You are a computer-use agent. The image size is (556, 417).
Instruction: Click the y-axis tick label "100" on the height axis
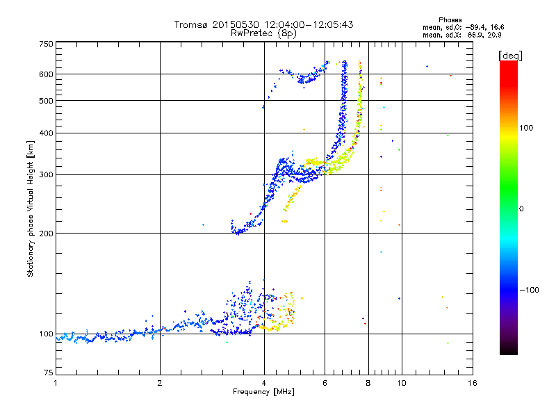(x=46, y=334)
